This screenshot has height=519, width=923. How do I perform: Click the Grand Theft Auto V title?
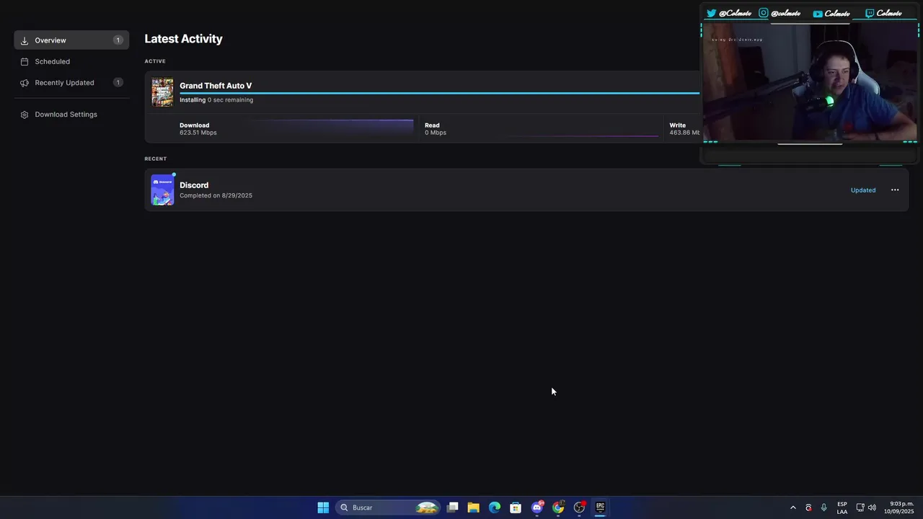(x=216, y=86)
